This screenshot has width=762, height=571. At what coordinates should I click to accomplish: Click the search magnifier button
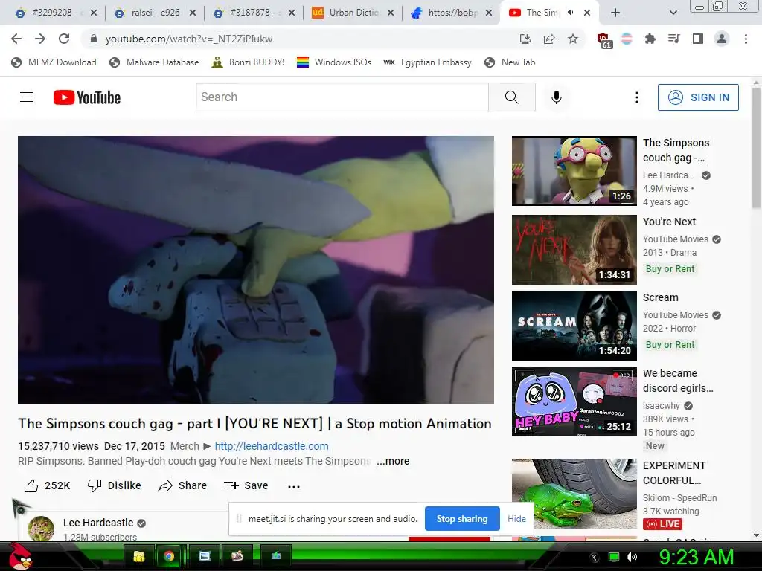pyautogui.click(x=512, y=97)
